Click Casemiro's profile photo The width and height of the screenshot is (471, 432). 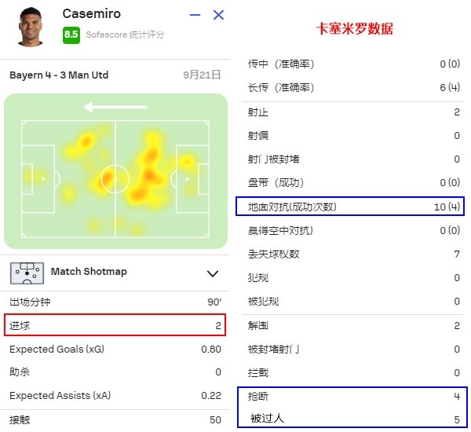(x=31, y=27)
